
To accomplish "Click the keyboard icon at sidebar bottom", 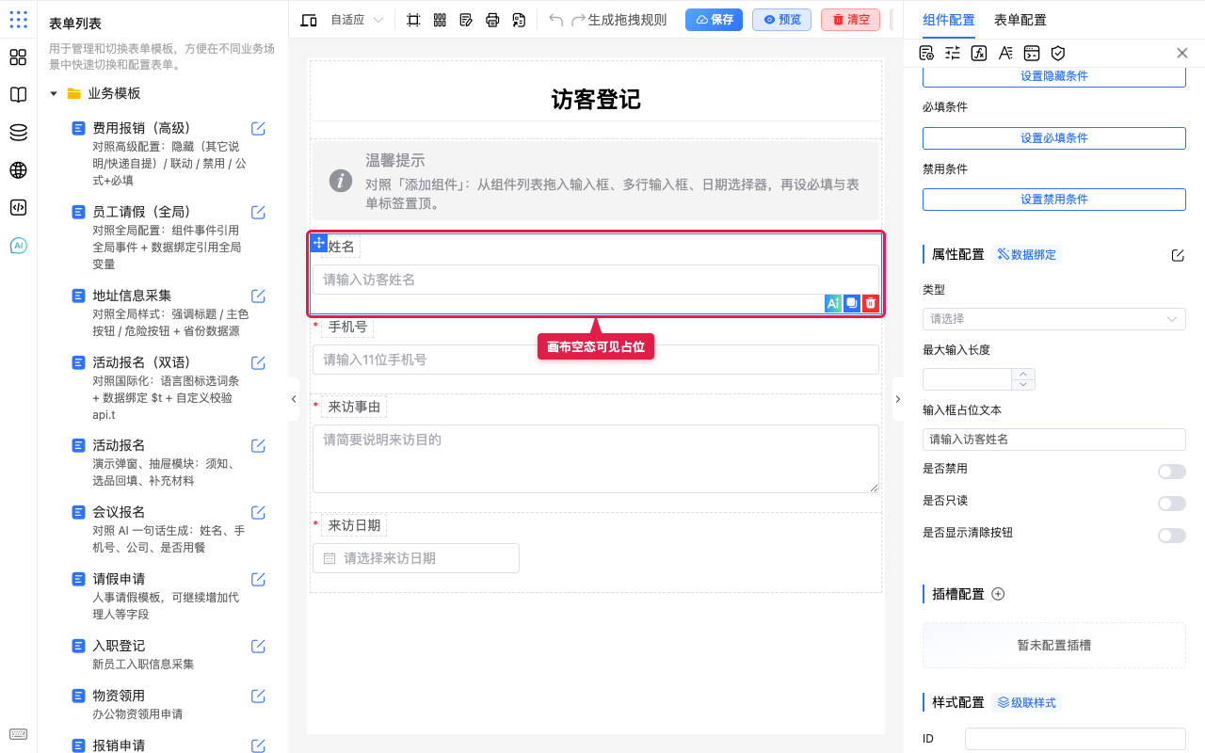I will [18, 734].
